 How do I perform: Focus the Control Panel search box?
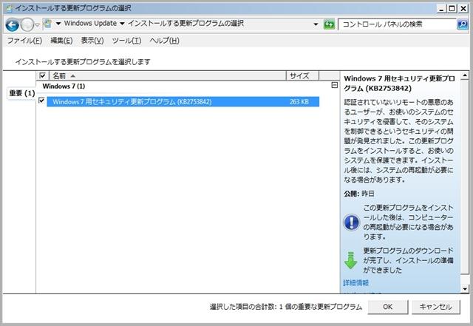tap(398, 24)
